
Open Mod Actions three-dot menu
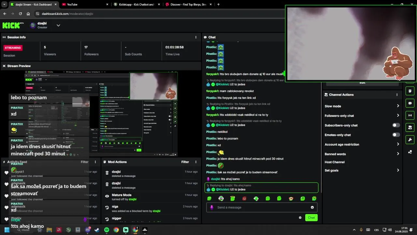(196, 162)
